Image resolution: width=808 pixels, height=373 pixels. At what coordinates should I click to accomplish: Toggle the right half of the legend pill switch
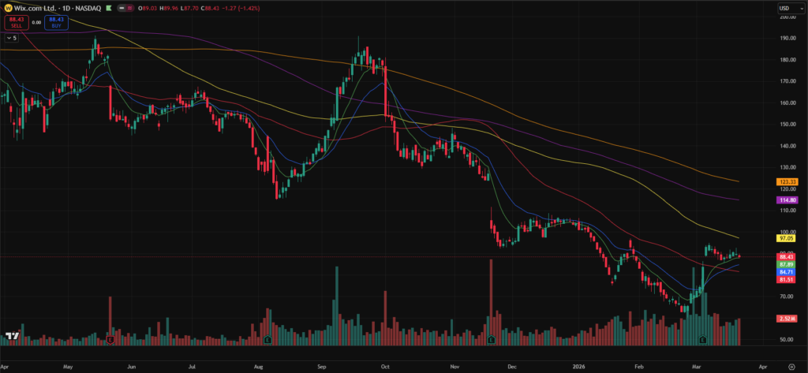pos(126,9)
